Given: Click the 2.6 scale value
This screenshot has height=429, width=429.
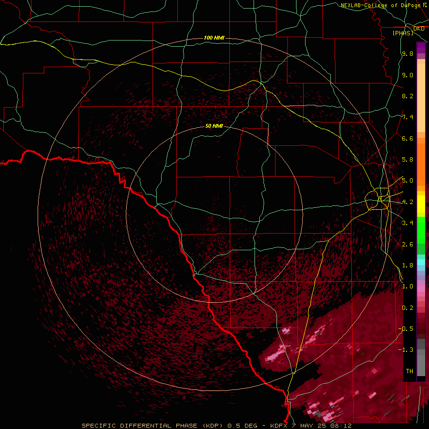Looking at the screenshot, I should click(408, 245).
